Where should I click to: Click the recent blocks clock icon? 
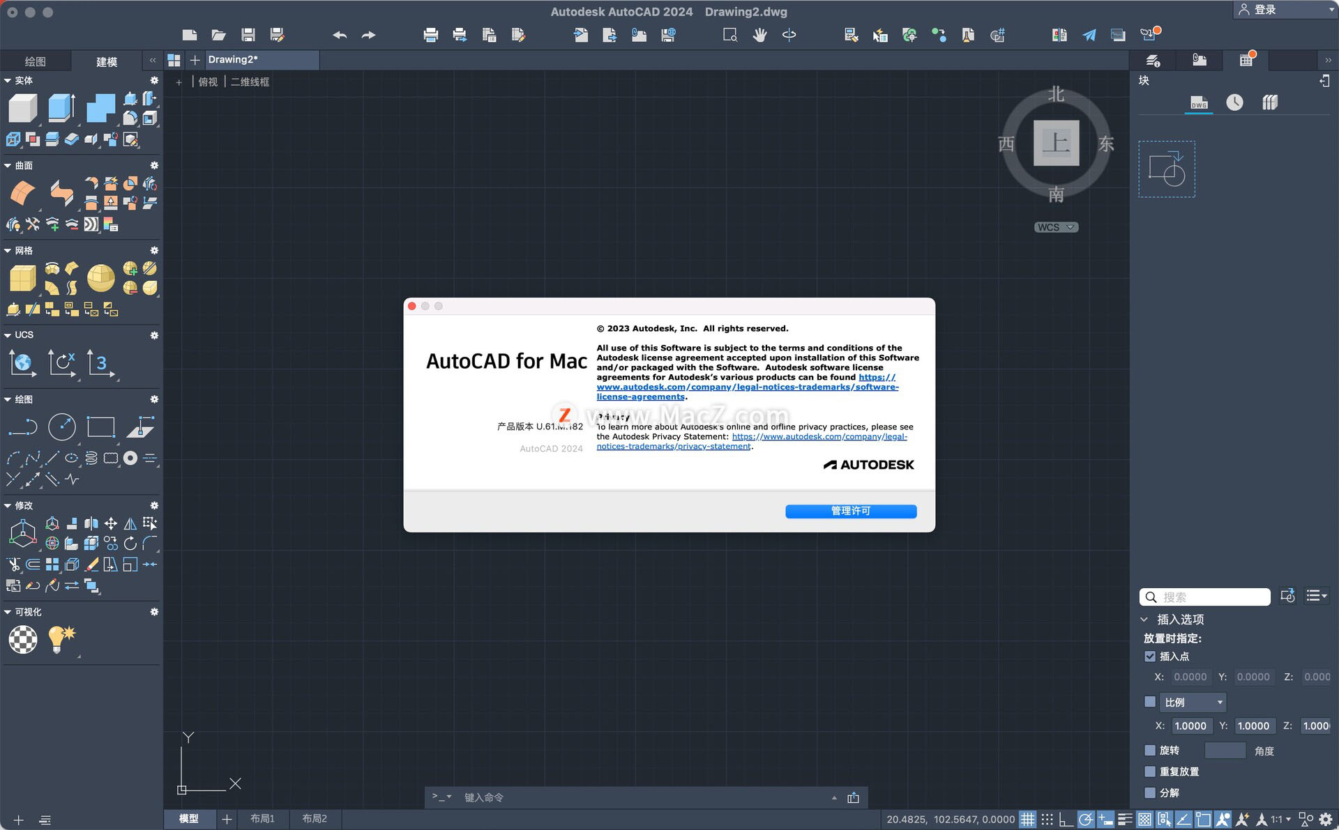1234,102
